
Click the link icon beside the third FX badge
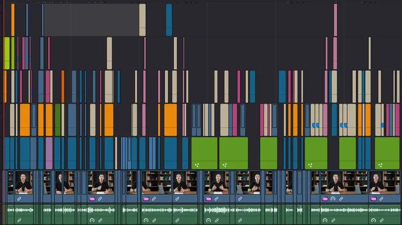coord(216,198)
